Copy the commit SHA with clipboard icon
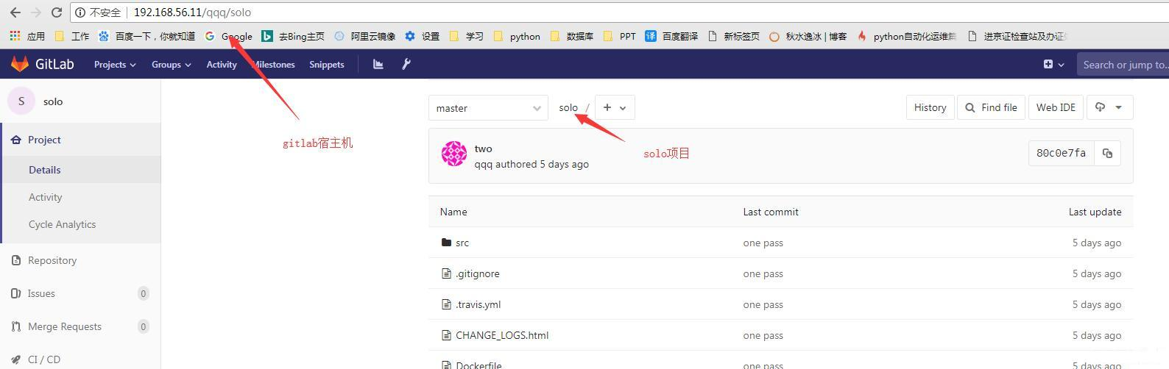Viewport: 1169px width, 369px height. (1107, 153)
